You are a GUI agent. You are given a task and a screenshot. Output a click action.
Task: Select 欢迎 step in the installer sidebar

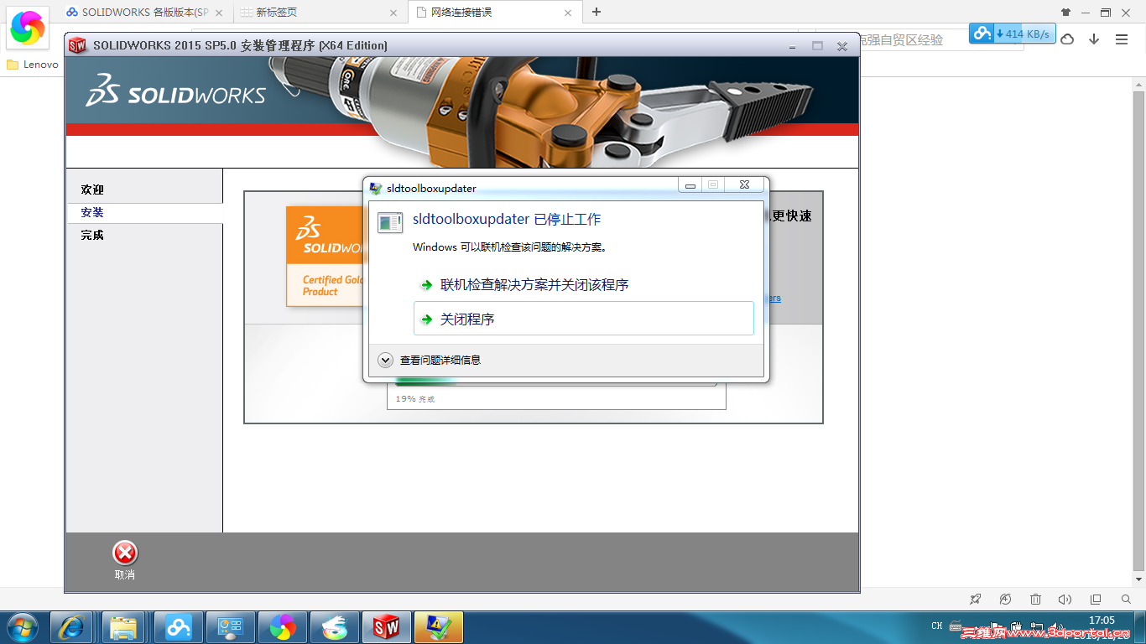coord(92,190)
